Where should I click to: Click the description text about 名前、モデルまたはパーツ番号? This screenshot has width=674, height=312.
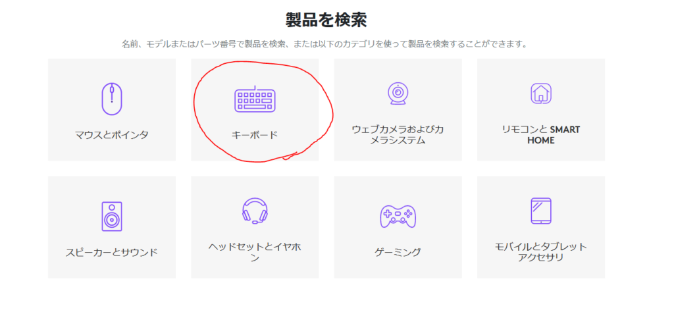[325, 44]
